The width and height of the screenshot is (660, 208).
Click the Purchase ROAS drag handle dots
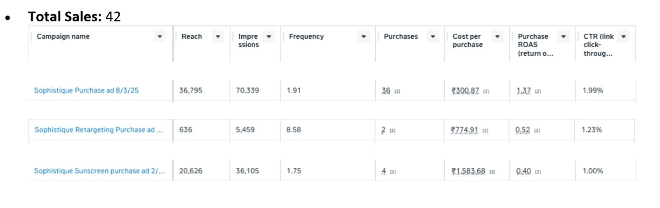tap(513, 37)
